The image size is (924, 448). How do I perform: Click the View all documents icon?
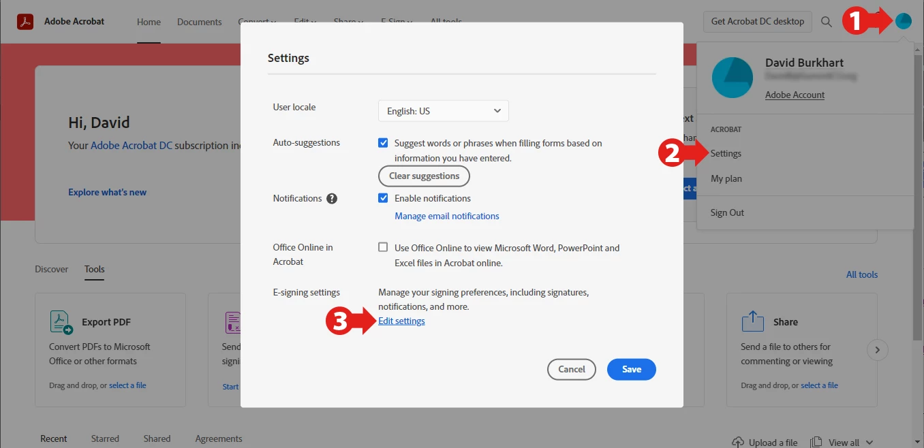click(x=816, y=443)
